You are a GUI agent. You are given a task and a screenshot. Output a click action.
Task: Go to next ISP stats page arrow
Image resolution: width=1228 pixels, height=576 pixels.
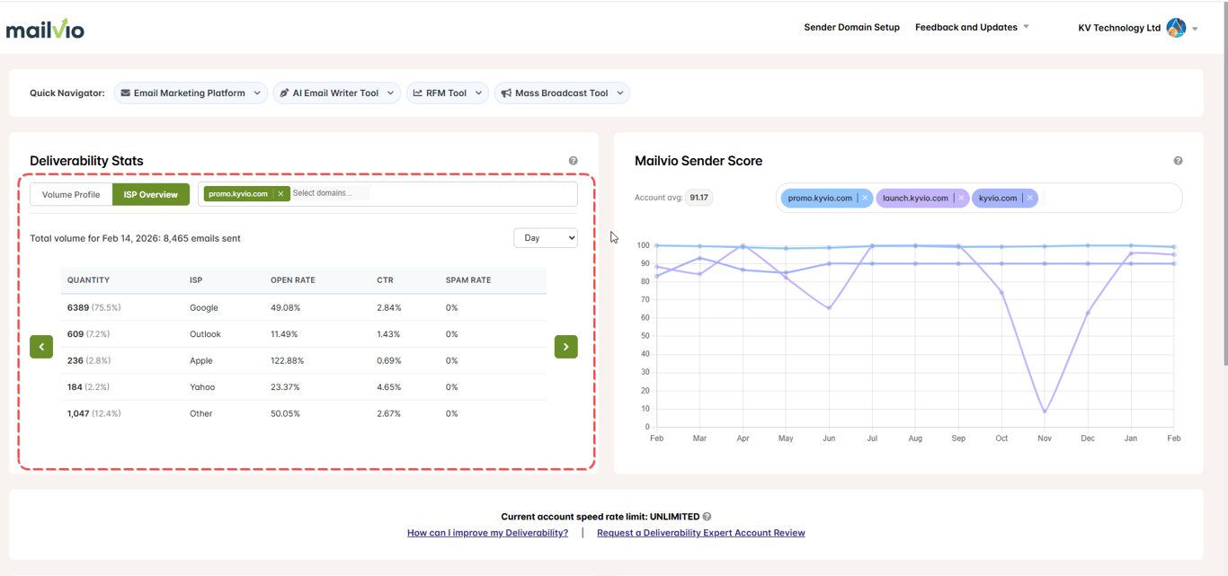pyautogui.click(x=566, y=347)
